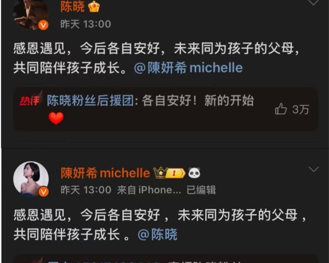Open the 3万 likes hot comment box
This screenshot has width=329, height=263.
tap(166, 109)
